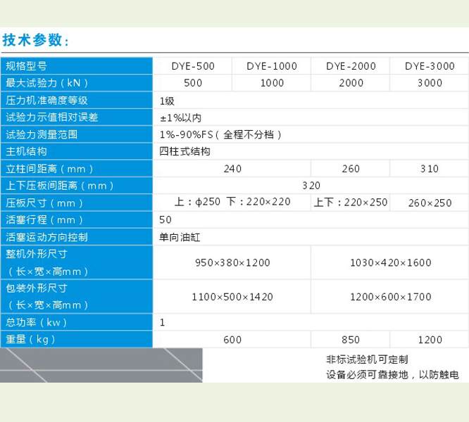The width and height of the screenshot is (469, 422).
Task: Click the column distance value 260
Action: pos(351,169)
